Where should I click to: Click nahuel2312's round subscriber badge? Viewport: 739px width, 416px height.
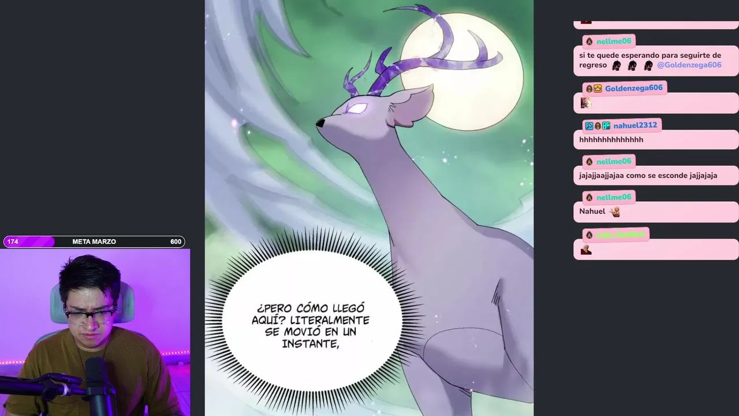[x=598, y=125]
